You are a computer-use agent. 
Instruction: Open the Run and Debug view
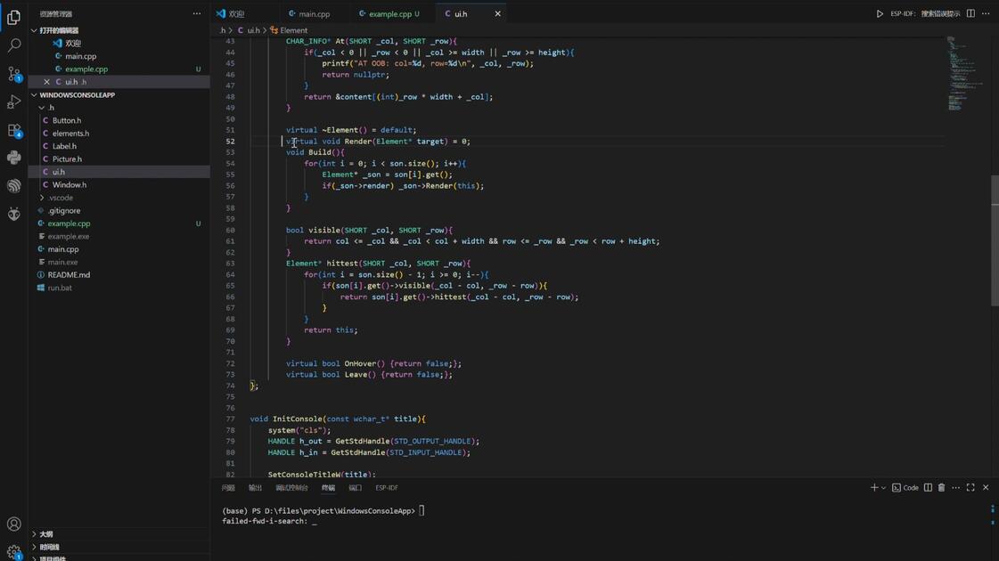(13, 102)
